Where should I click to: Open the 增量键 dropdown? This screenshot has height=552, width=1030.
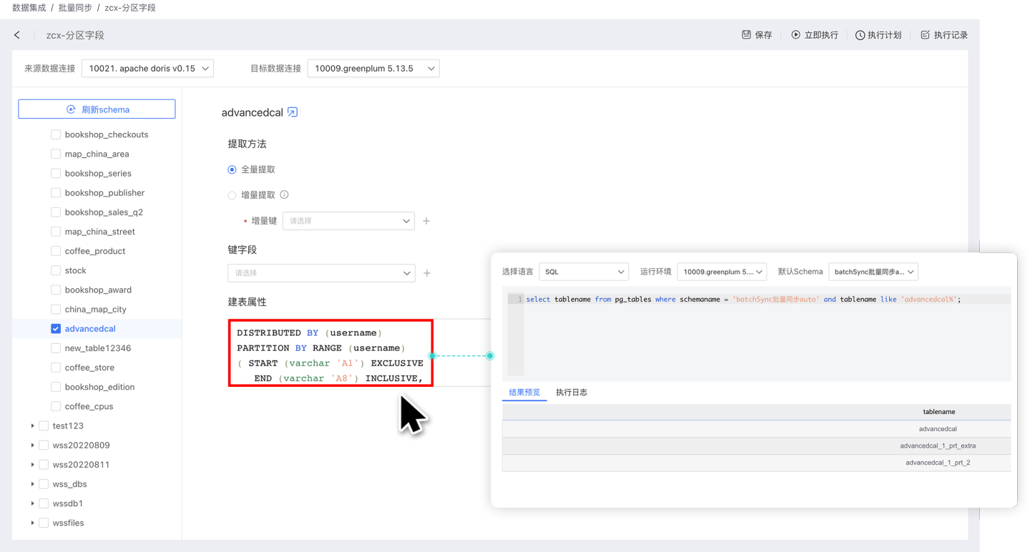coord(348,221)
